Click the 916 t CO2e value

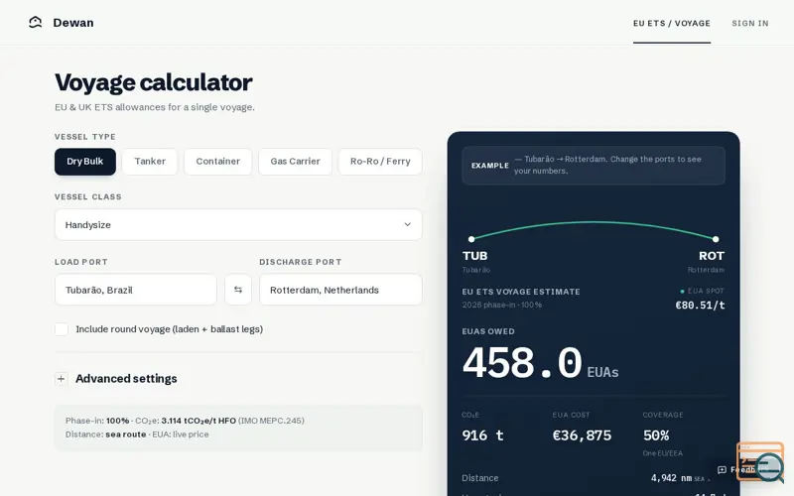click(482, 435)
